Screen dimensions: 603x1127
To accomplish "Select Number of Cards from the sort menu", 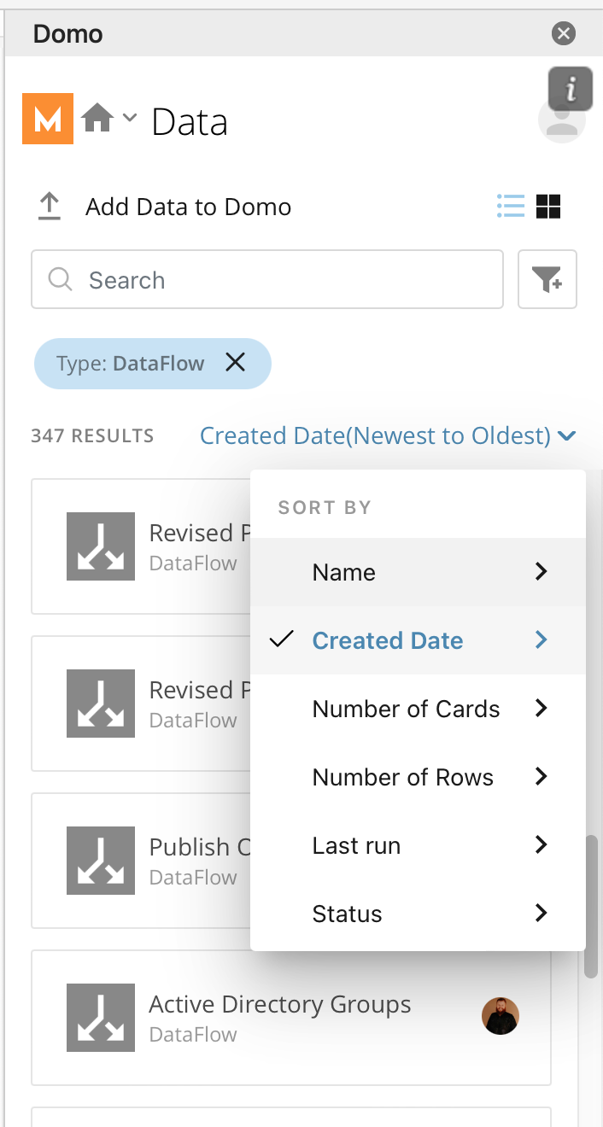I will (406, 708).
